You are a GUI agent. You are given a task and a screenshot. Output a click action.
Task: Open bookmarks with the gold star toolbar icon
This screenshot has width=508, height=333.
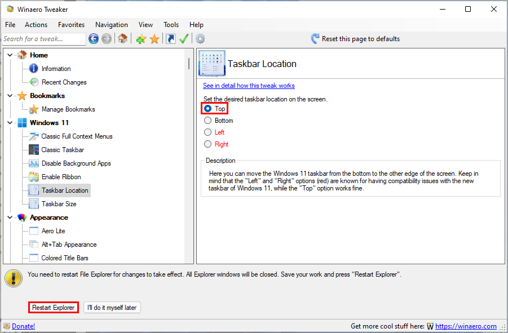point(154,39)
